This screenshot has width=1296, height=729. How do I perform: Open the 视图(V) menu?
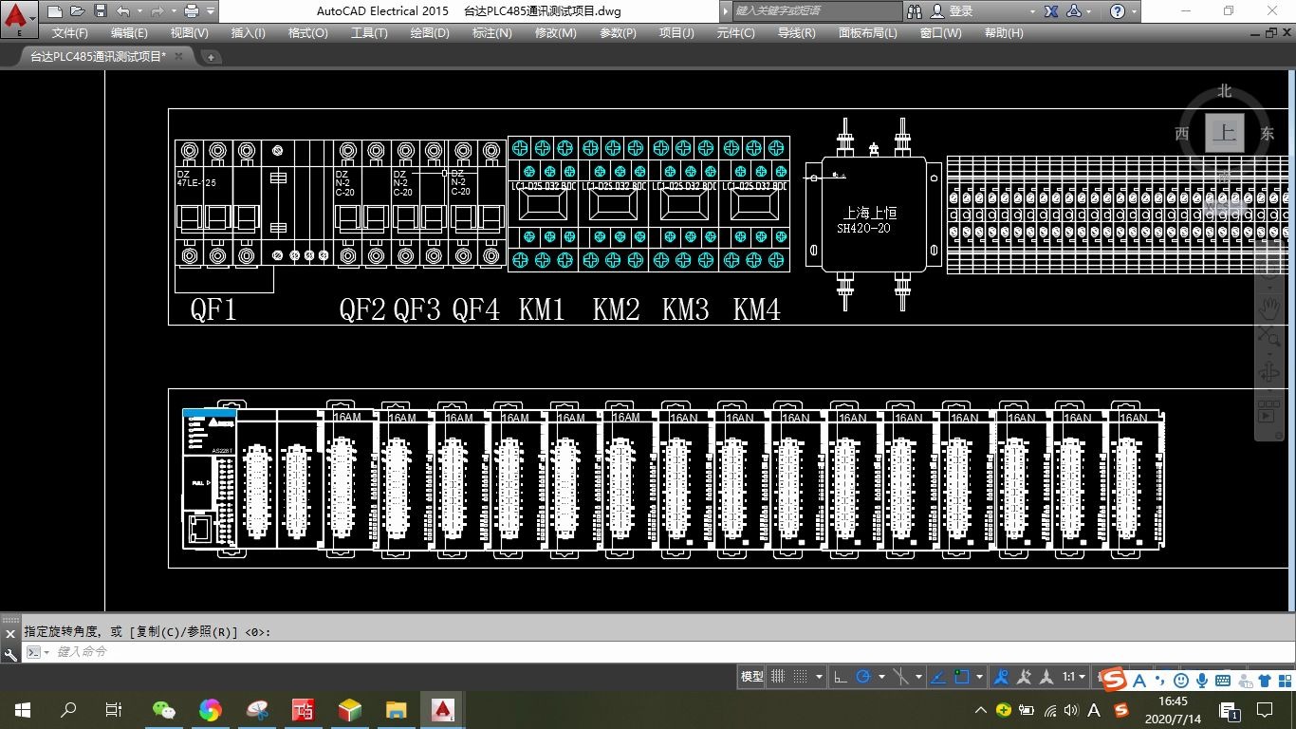pyautogui.click(x=189, y=32)
